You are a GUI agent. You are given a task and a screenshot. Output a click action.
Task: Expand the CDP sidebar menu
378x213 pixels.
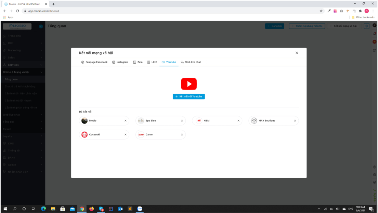coord(23,43)
